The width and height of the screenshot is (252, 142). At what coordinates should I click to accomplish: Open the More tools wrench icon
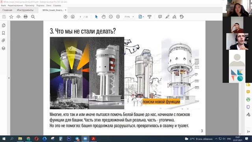pos(248,114)
